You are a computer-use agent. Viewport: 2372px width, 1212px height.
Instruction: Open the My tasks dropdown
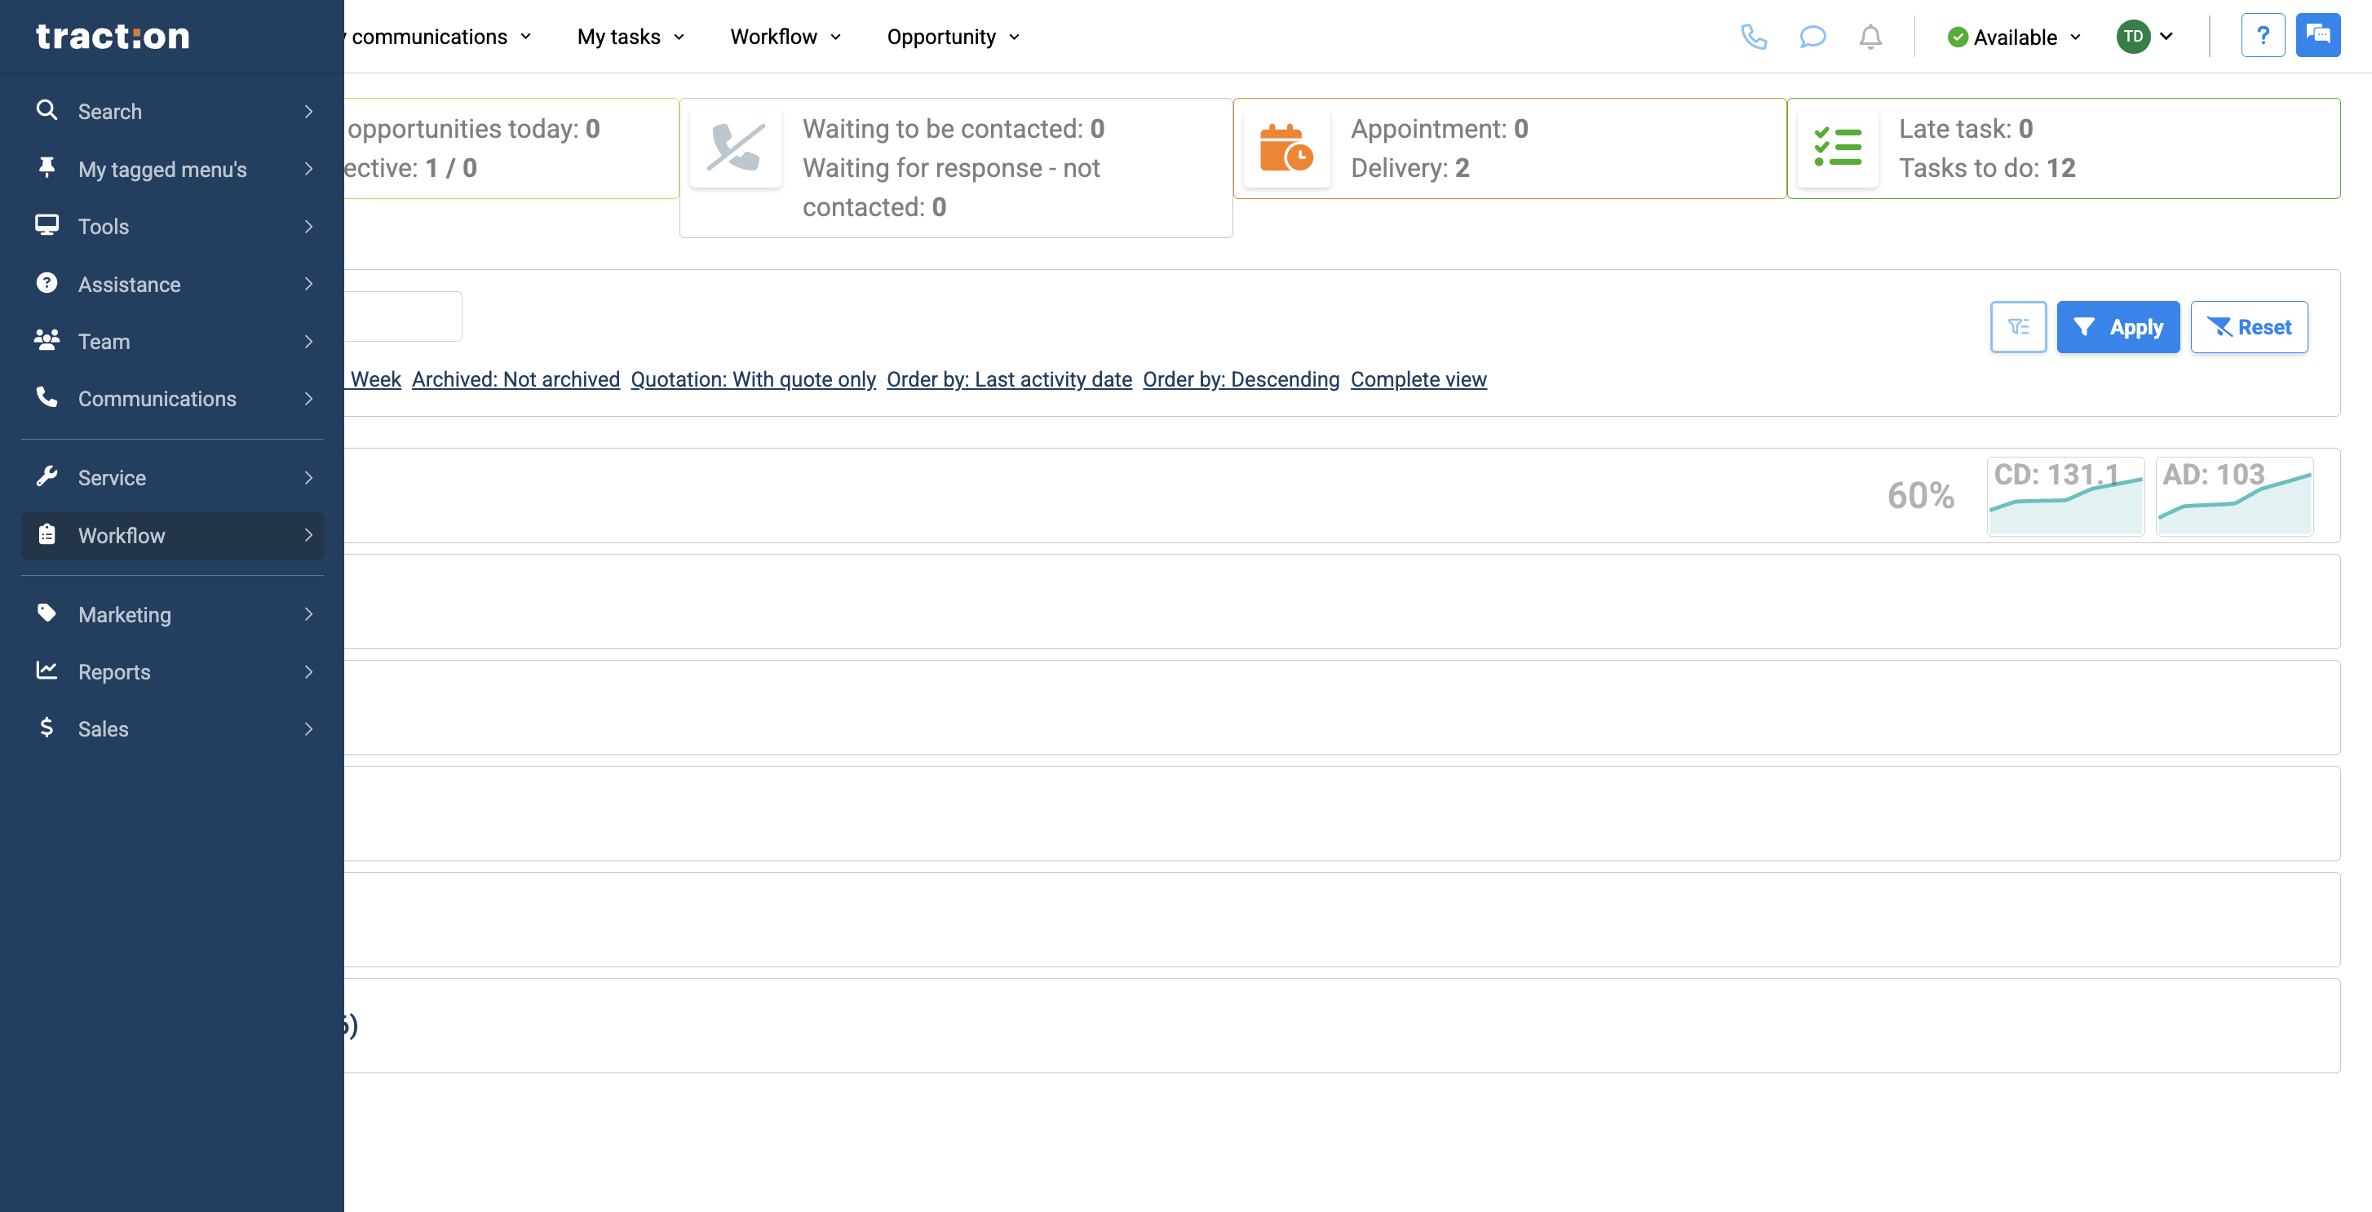[629, 37]
